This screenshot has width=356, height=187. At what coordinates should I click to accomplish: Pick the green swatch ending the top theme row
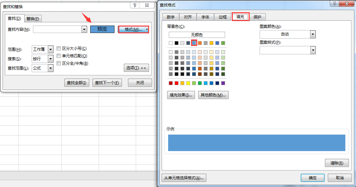223,43
